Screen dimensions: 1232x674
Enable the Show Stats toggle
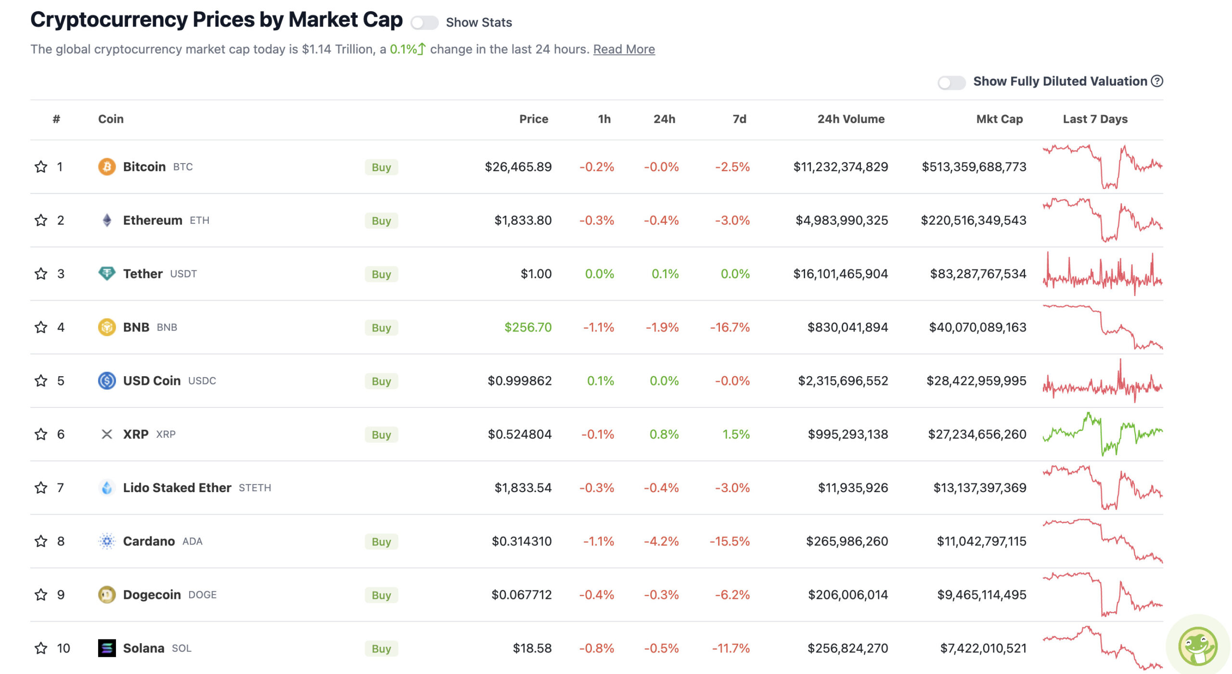click(424, 23)
